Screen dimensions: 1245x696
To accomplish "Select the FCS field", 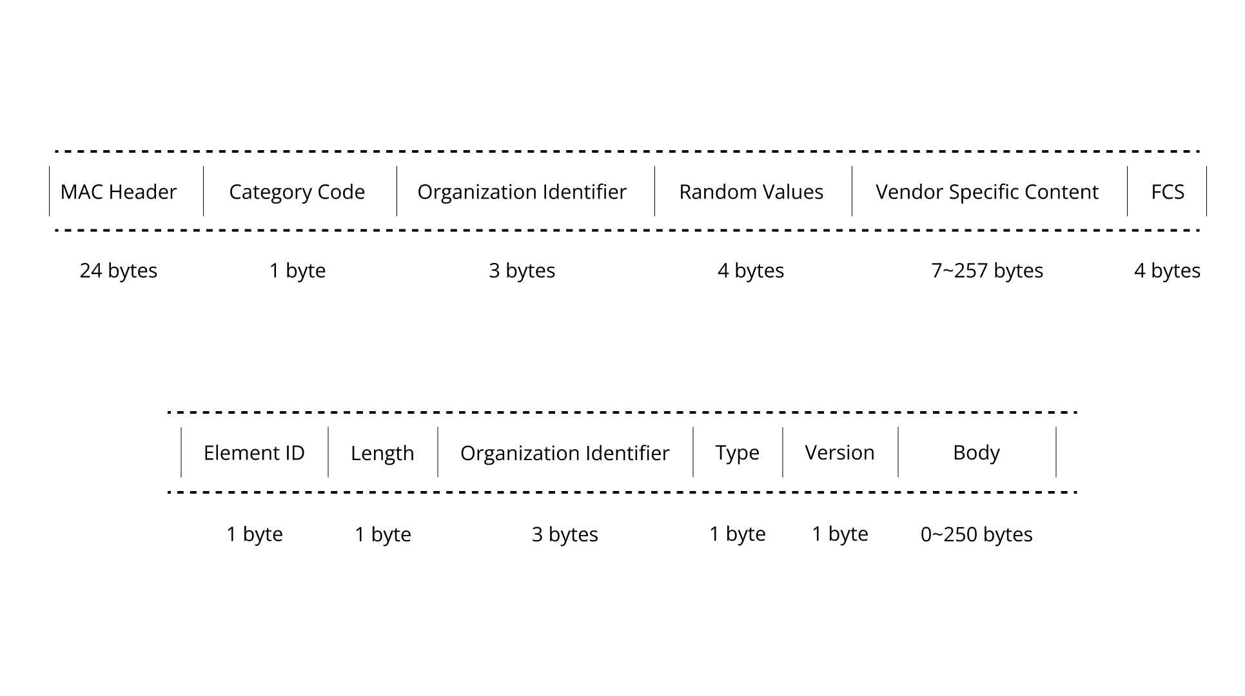I will click(x=1168, y=192).
